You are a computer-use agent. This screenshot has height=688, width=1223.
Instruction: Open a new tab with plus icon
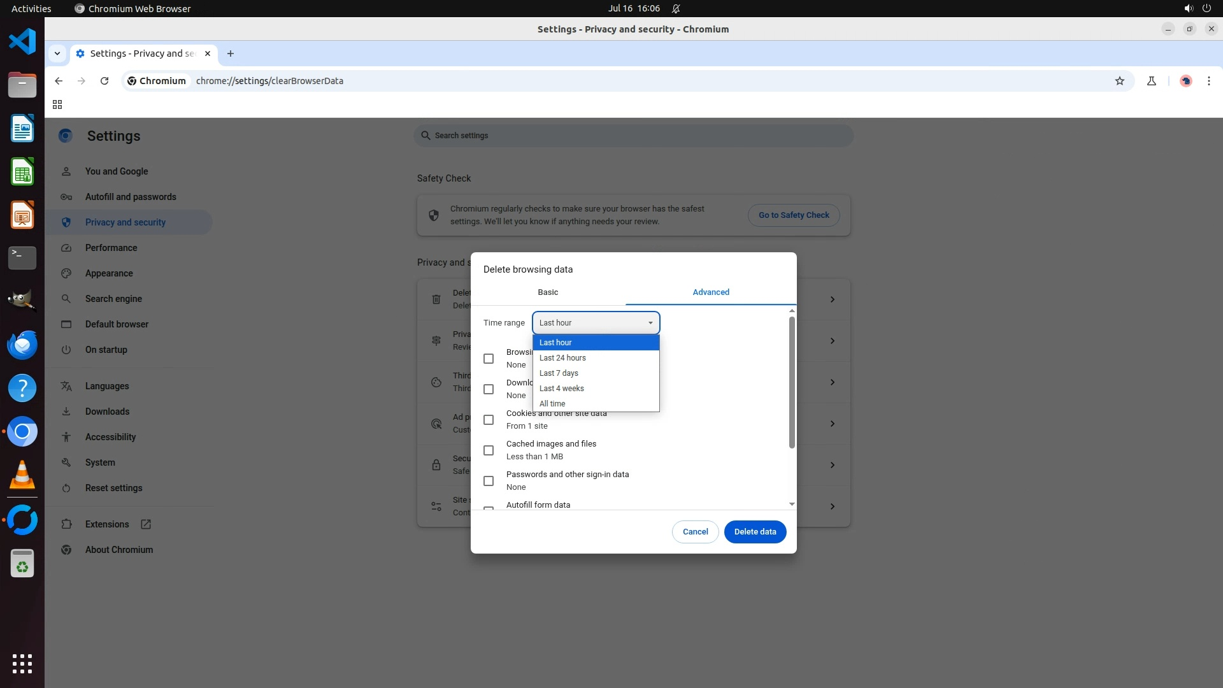coord(231,54)
